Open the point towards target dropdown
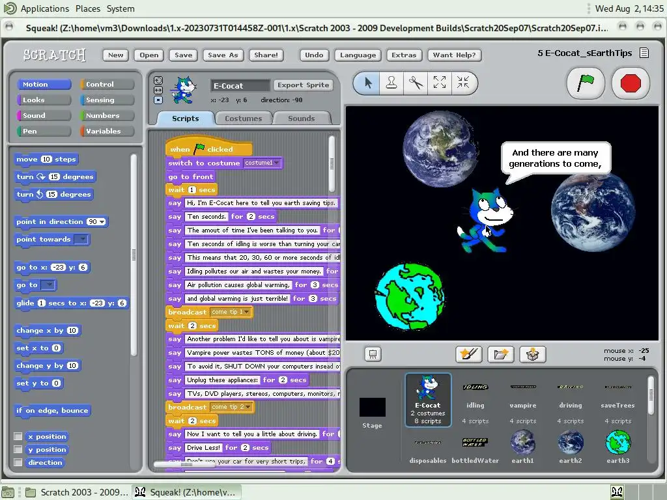 point(81,240)
